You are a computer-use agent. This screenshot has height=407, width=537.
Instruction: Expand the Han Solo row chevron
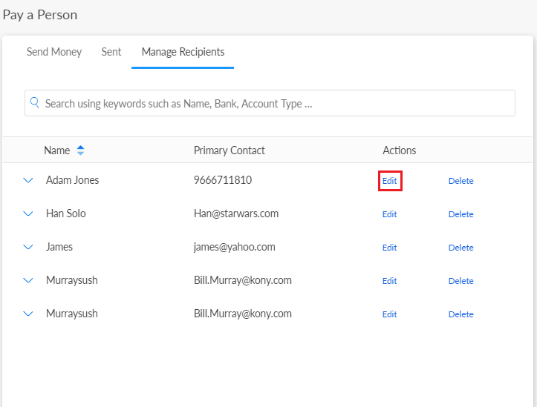click(x=28, y=214)
